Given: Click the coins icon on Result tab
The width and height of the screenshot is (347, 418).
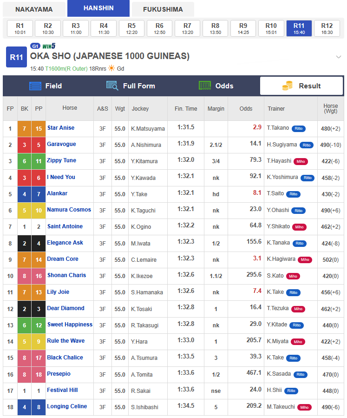Looking at the screenshot, I should pos(288,86).
